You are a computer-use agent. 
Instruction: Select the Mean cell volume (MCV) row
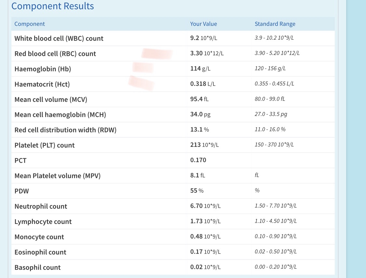[173, 99]
